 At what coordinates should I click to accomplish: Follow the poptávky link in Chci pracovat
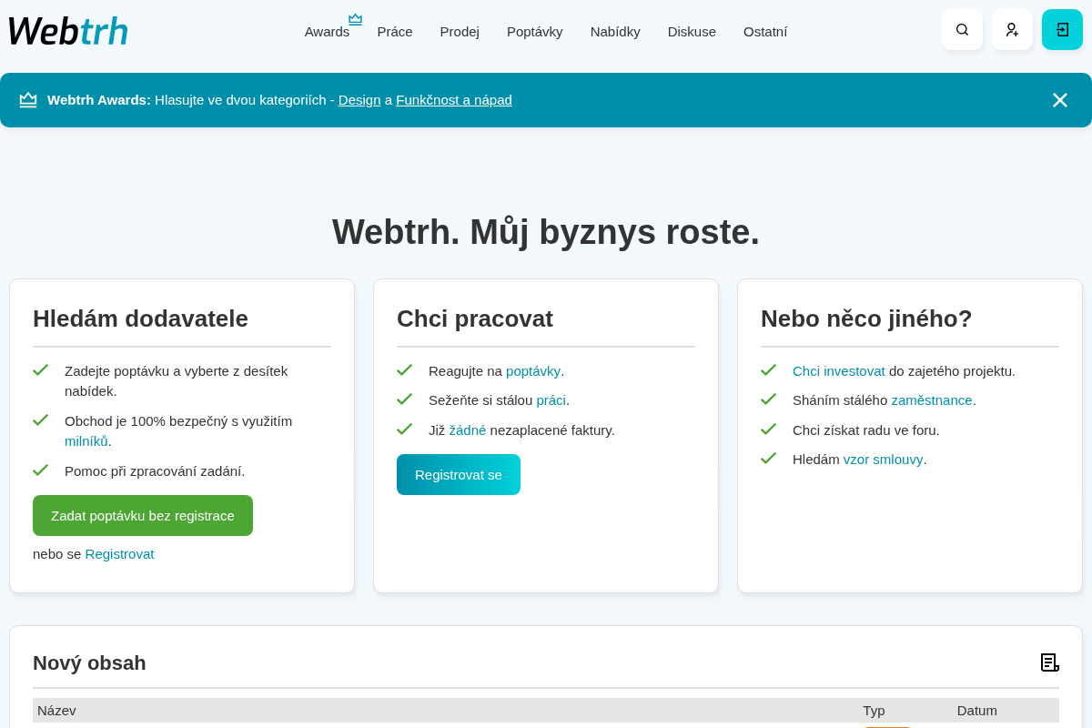pyautogui.click(x=533, y=370)
